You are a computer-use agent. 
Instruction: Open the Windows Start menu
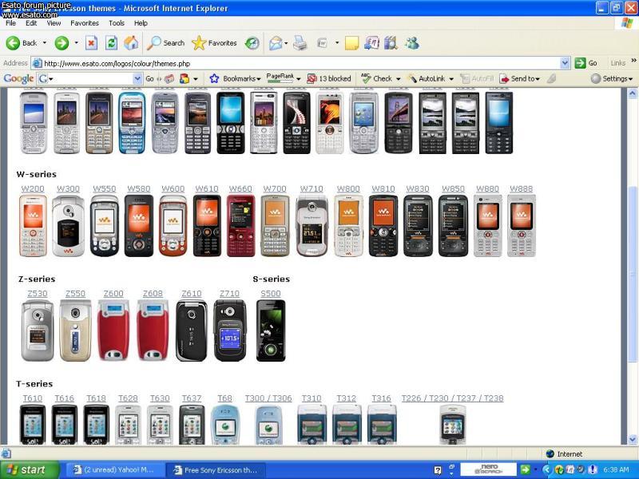(30, 470)
